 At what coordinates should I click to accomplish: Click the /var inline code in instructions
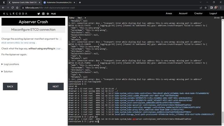(x=58, y=49)
